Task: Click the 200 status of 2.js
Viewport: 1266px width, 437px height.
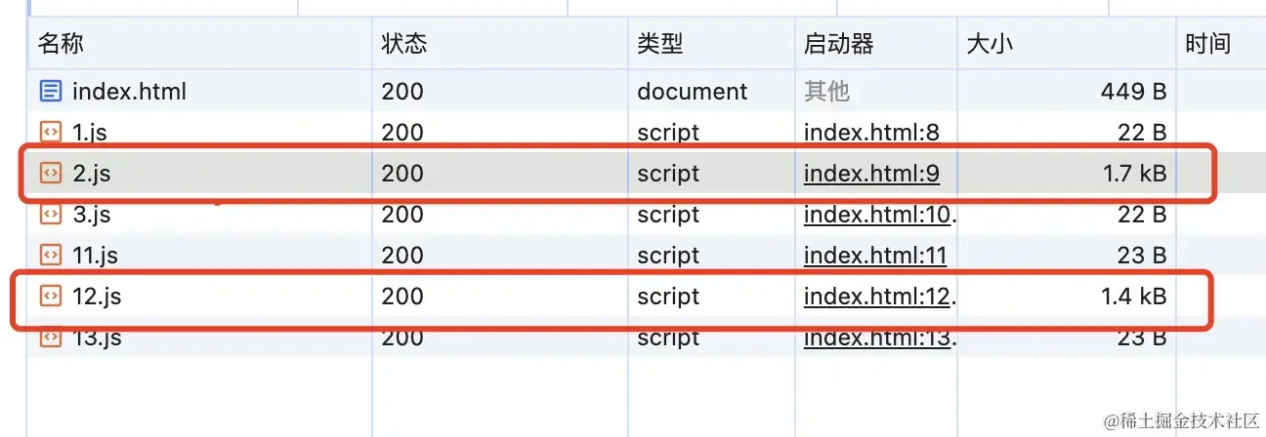Action: [402, 174]
